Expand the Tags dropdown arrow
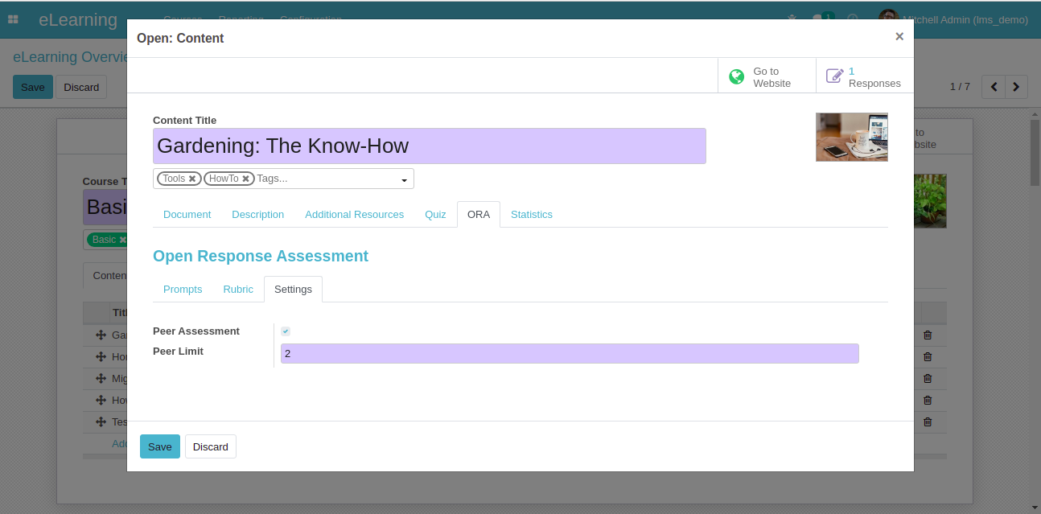This screenshot has height=514, width=1041. pyautogui.click(x=404, y=179)
